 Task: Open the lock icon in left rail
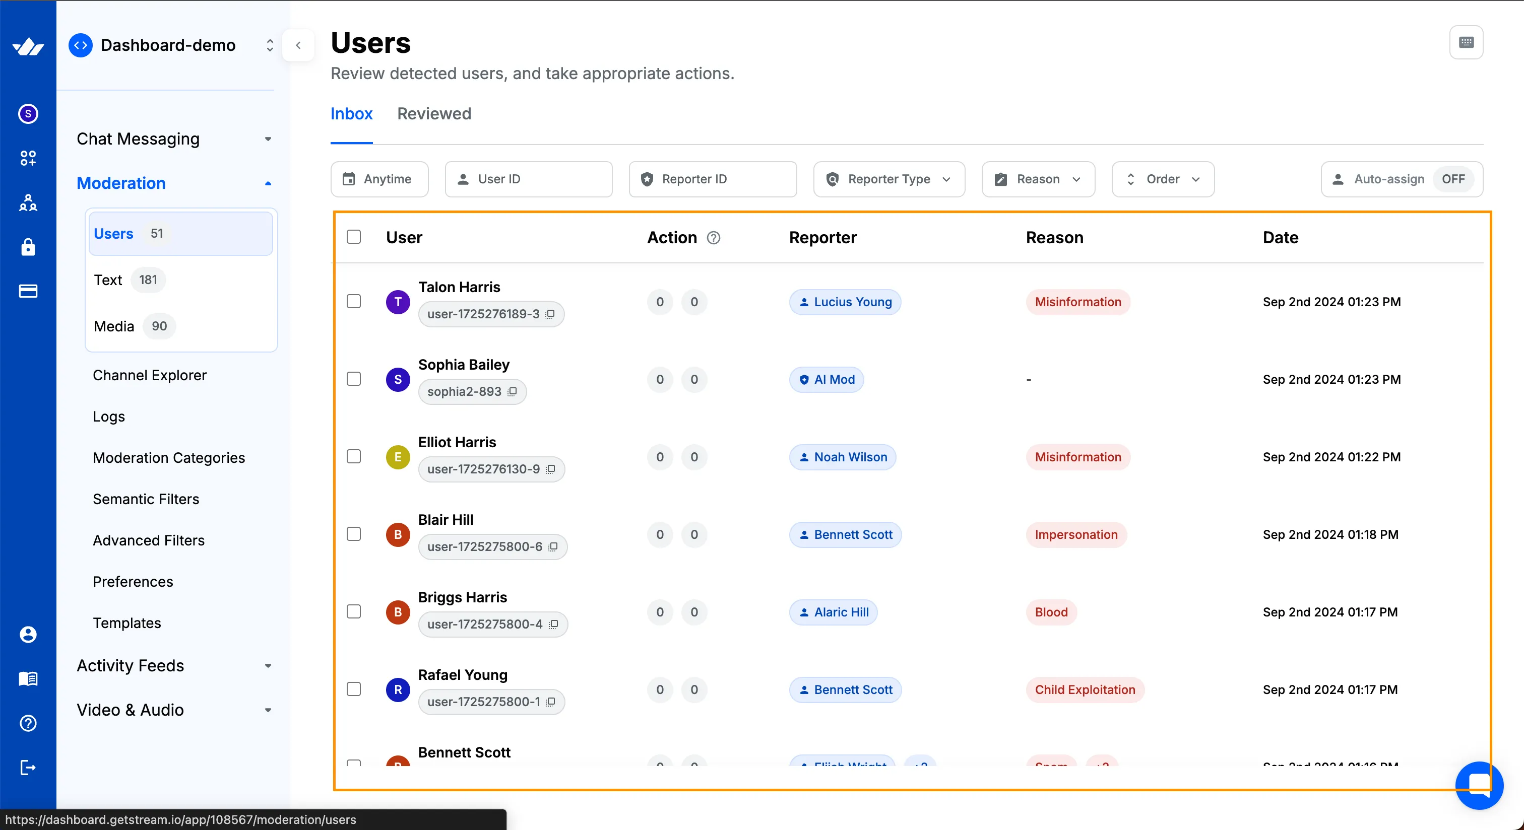(x=28, y=247)
